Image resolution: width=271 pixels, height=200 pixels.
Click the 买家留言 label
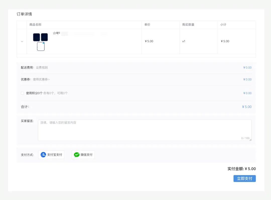point(27,121)
